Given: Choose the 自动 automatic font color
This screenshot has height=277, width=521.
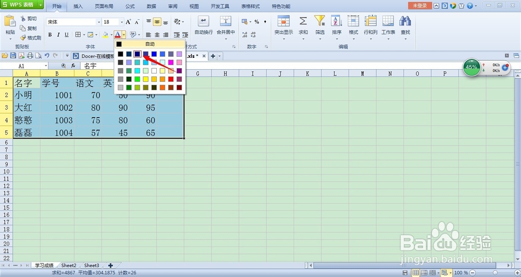Looking at the screenshot, I should (x=150, y=44).
